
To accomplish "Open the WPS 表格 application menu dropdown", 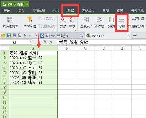I will click(x=28, y=4).
